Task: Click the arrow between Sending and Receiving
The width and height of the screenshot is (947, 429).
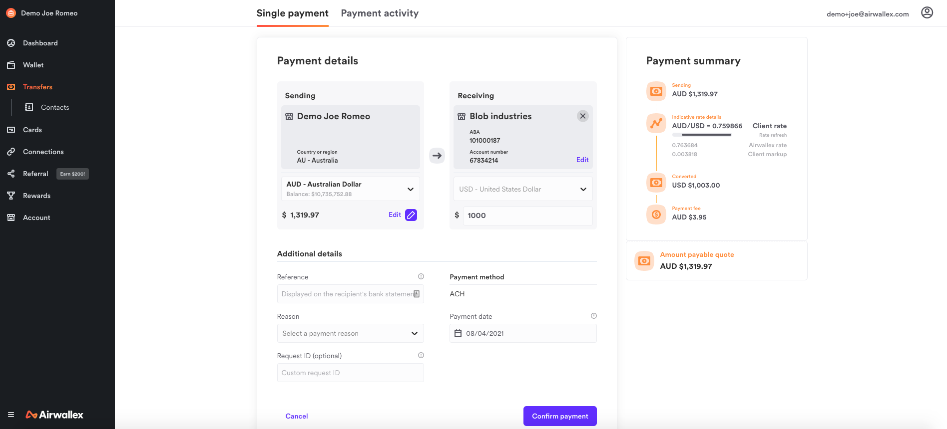Action: point(437,156)
